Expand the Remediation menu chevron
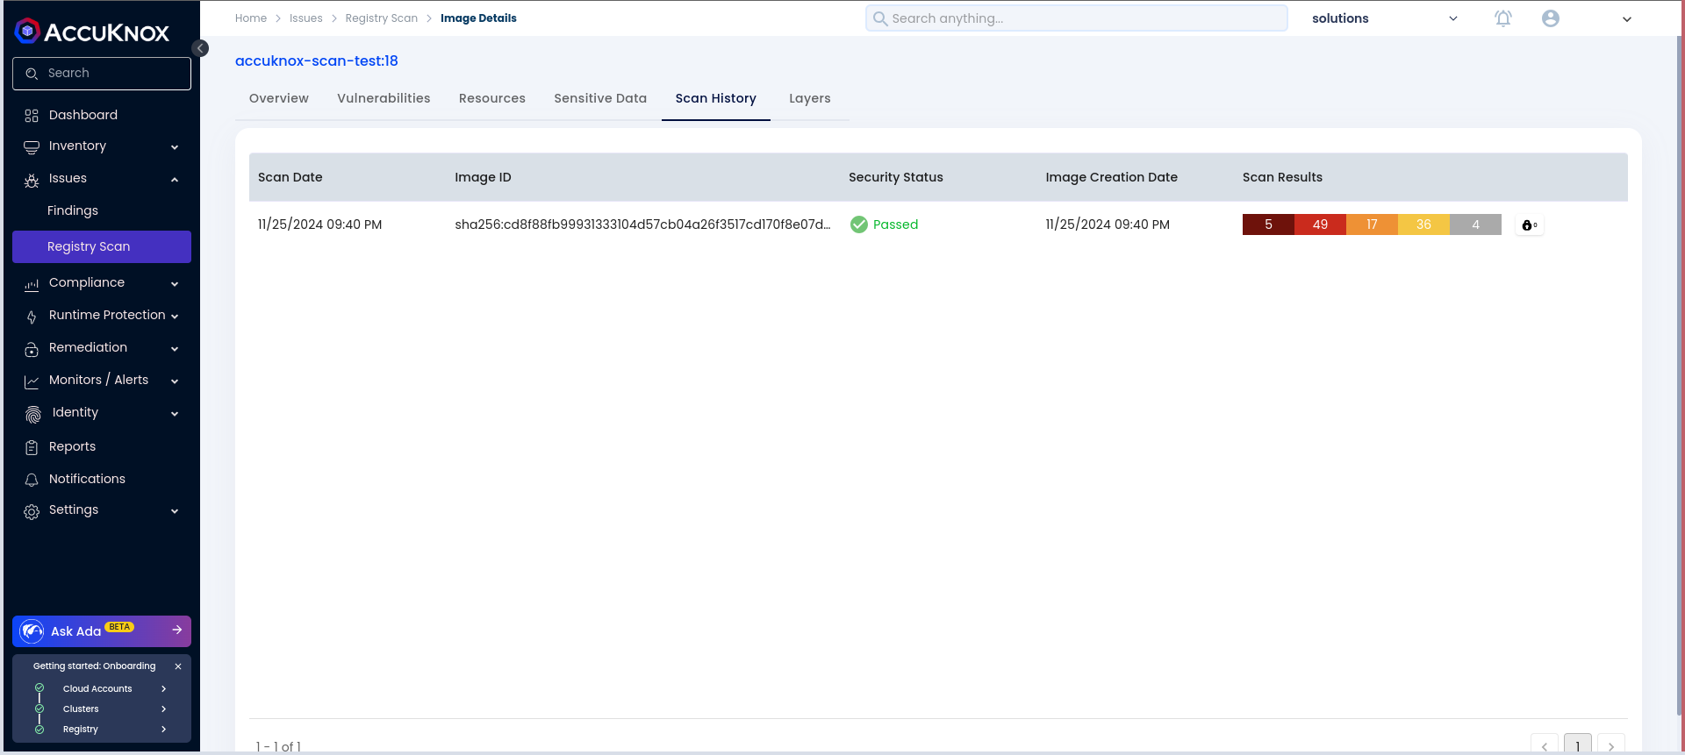The width and height of the screenshot is (1685, 755). click(175, 349)
